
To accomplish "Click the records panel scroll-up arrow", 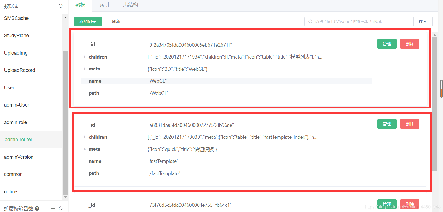I will [x=435, y=35].
